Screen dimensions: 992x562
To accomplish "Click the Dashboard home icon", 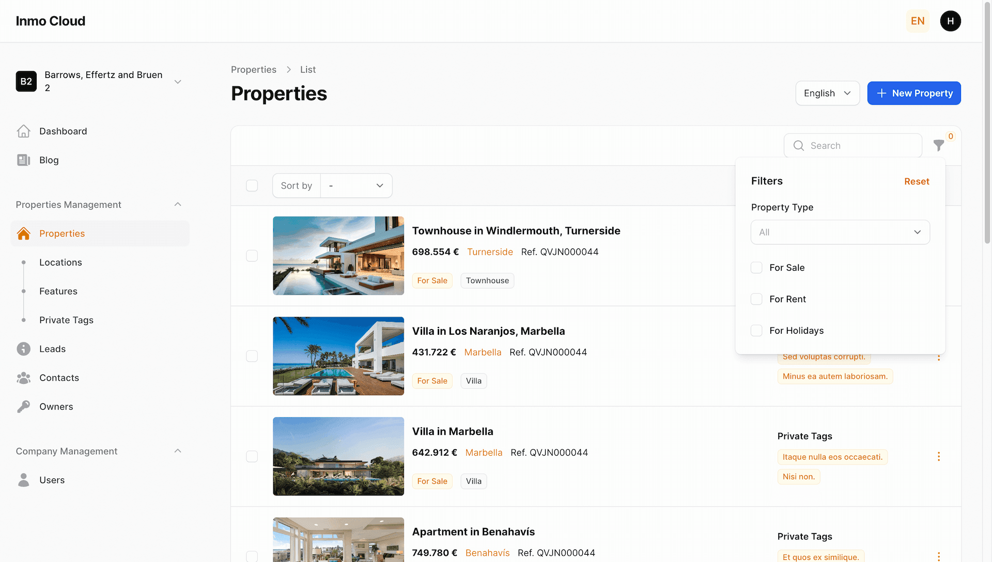I will [x=23, y=131].
